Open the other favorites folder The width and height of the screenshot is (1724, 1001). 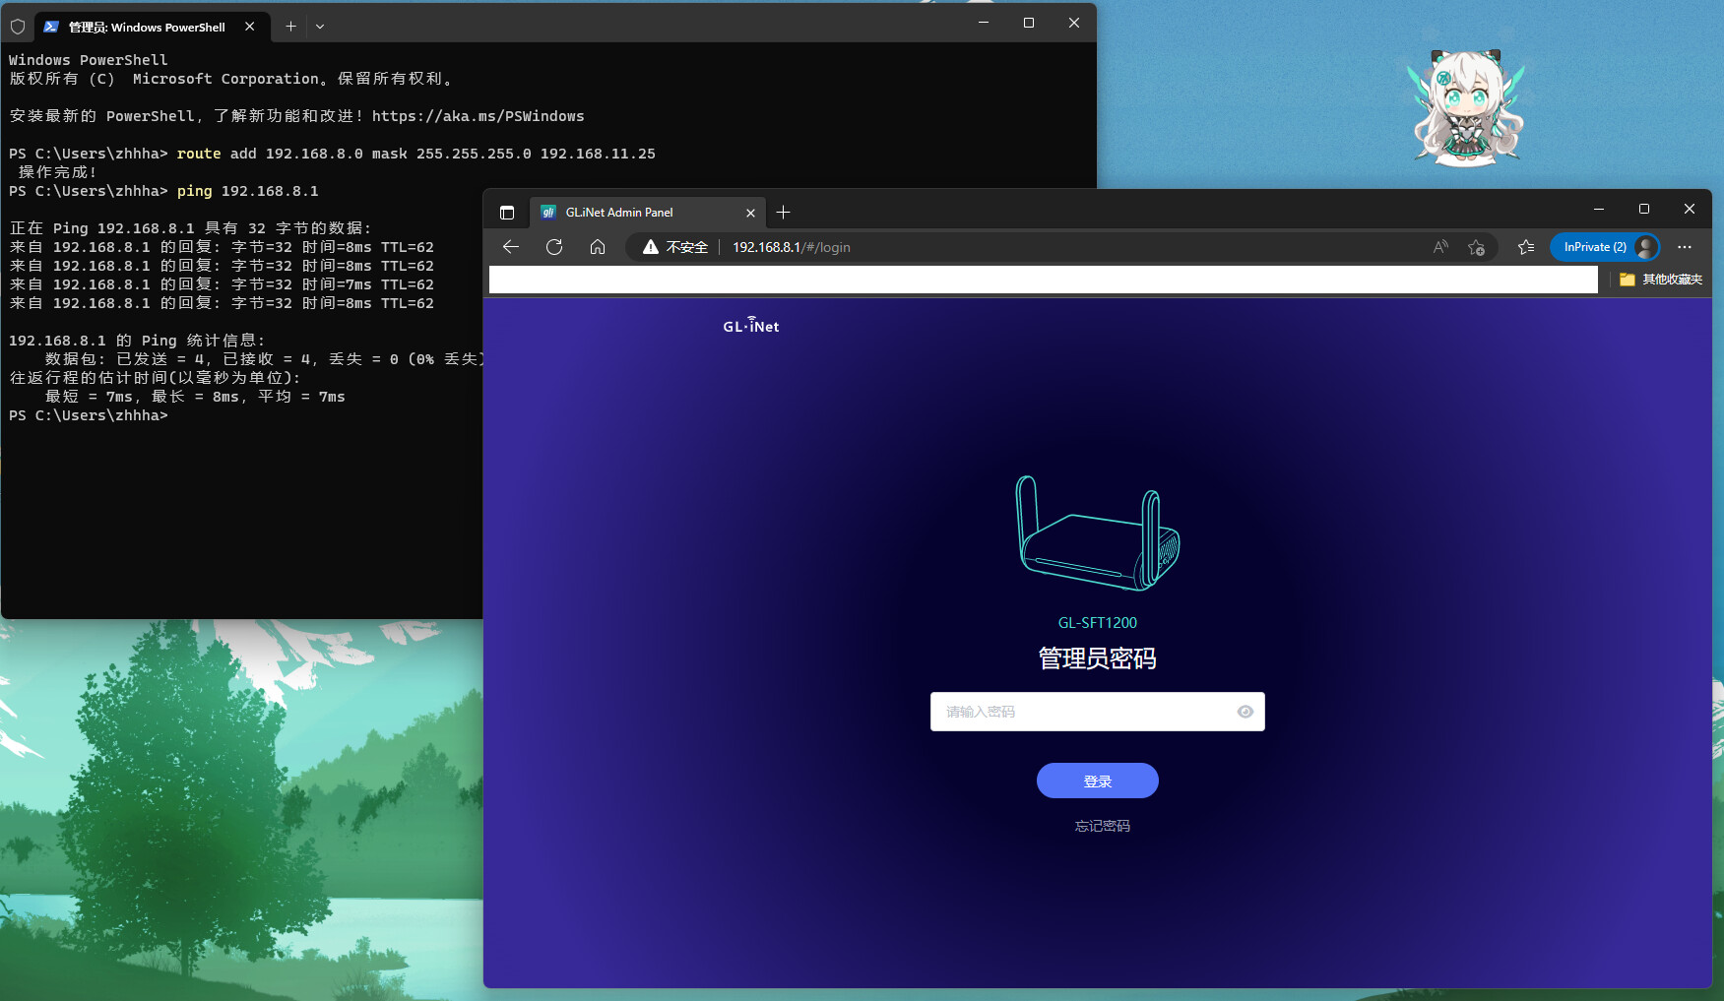(1661, 280)
